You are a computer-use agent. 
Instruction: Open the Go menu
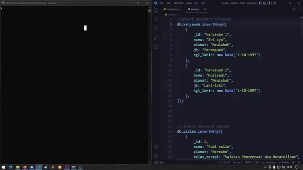tap(196, 3)
